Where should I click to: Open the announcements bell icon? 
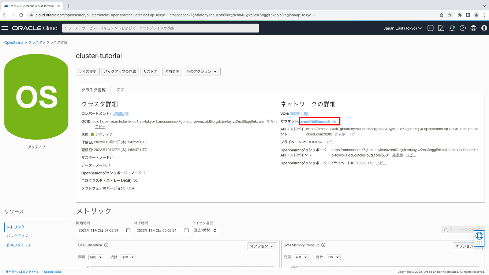click(452, 28)
